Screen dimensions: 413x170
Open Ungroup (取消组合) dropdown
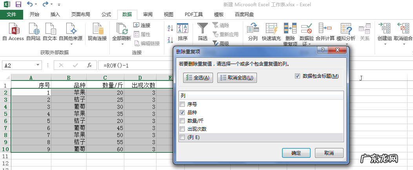tap(404, 44)
